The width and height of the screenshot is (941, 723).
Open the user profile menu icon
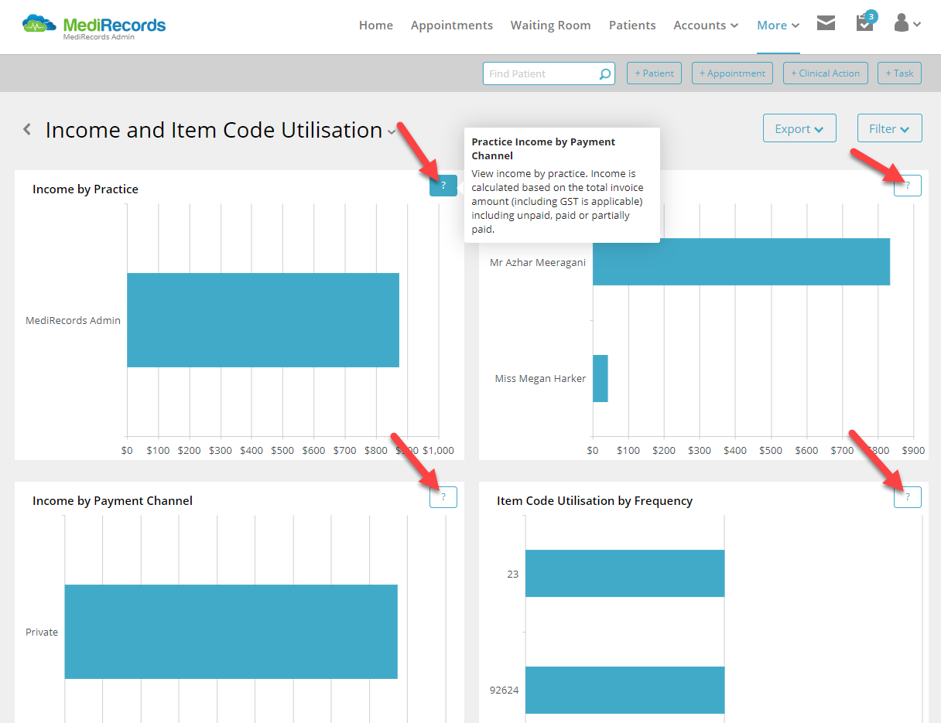[906, 24]
